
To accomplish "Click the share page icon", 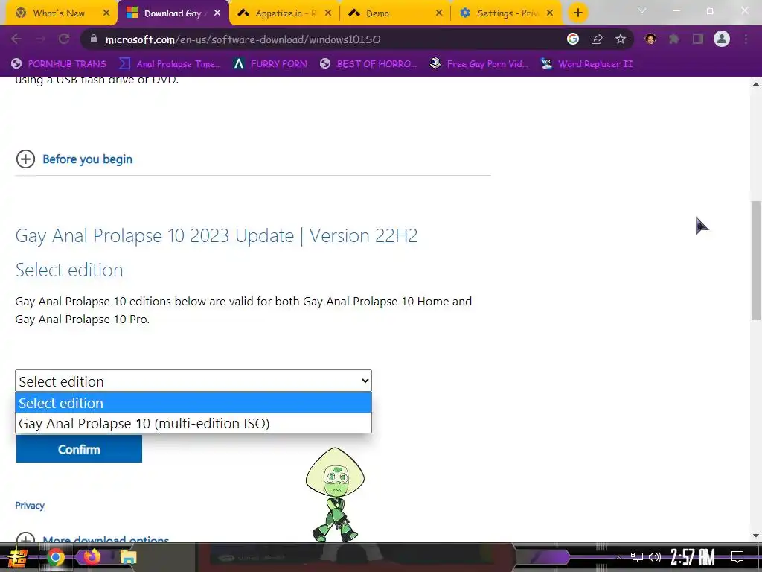I will click(597, 39).
